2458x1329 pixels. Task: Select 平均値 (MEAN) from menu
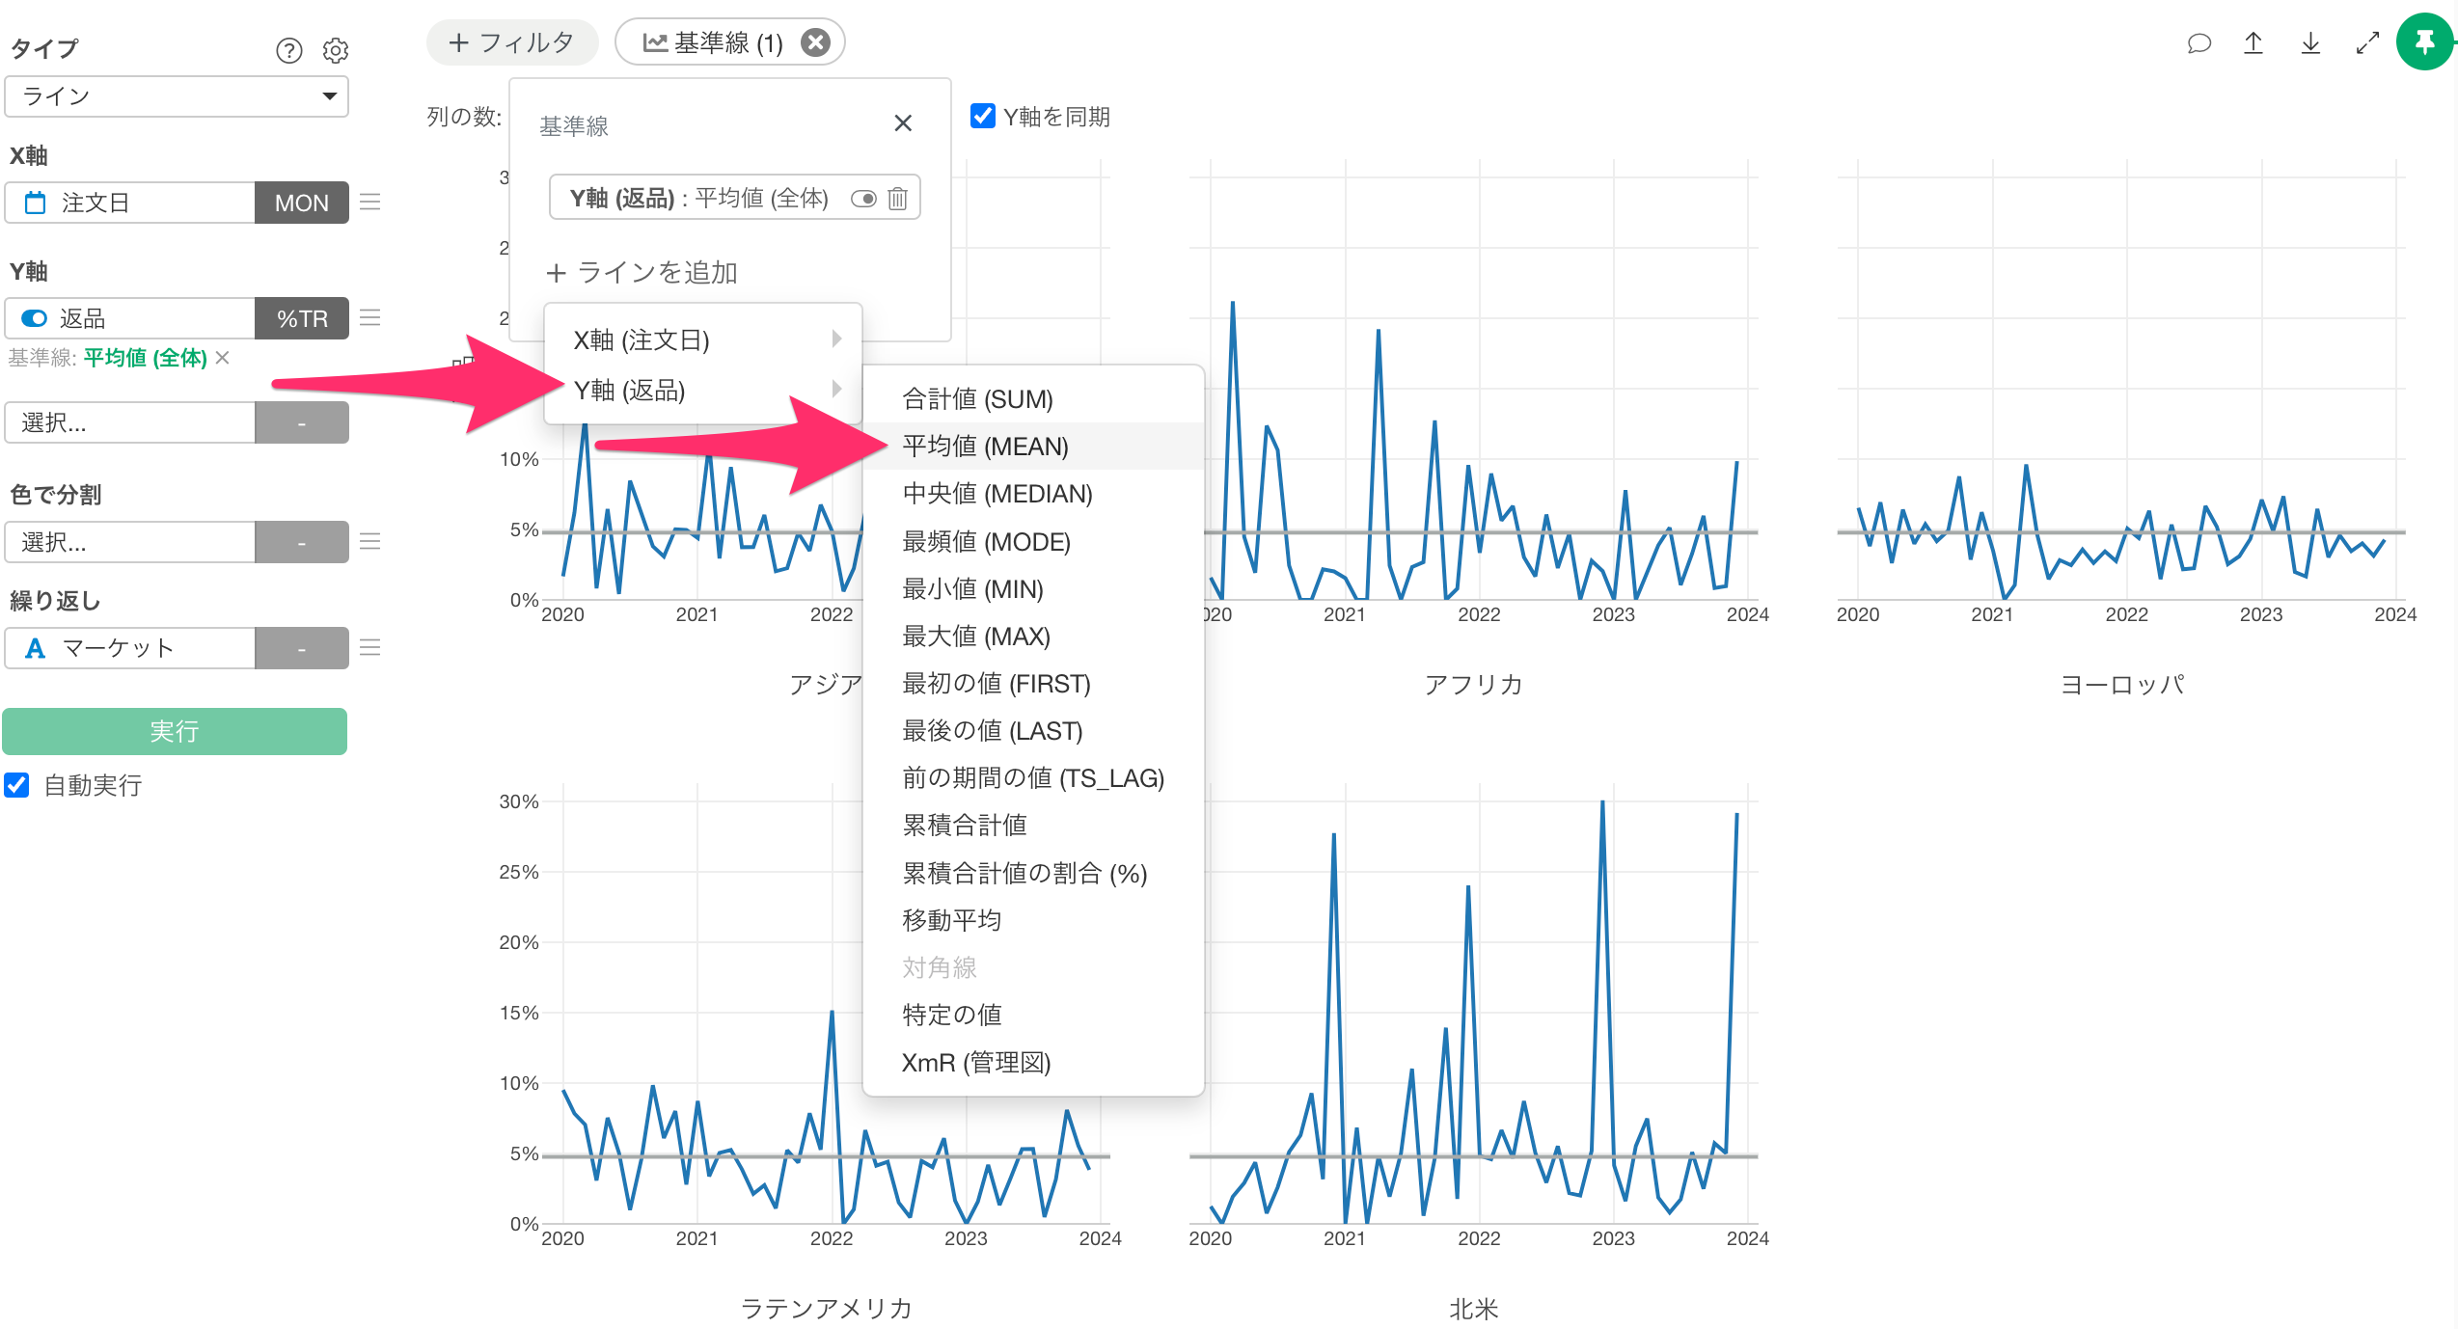984,447
